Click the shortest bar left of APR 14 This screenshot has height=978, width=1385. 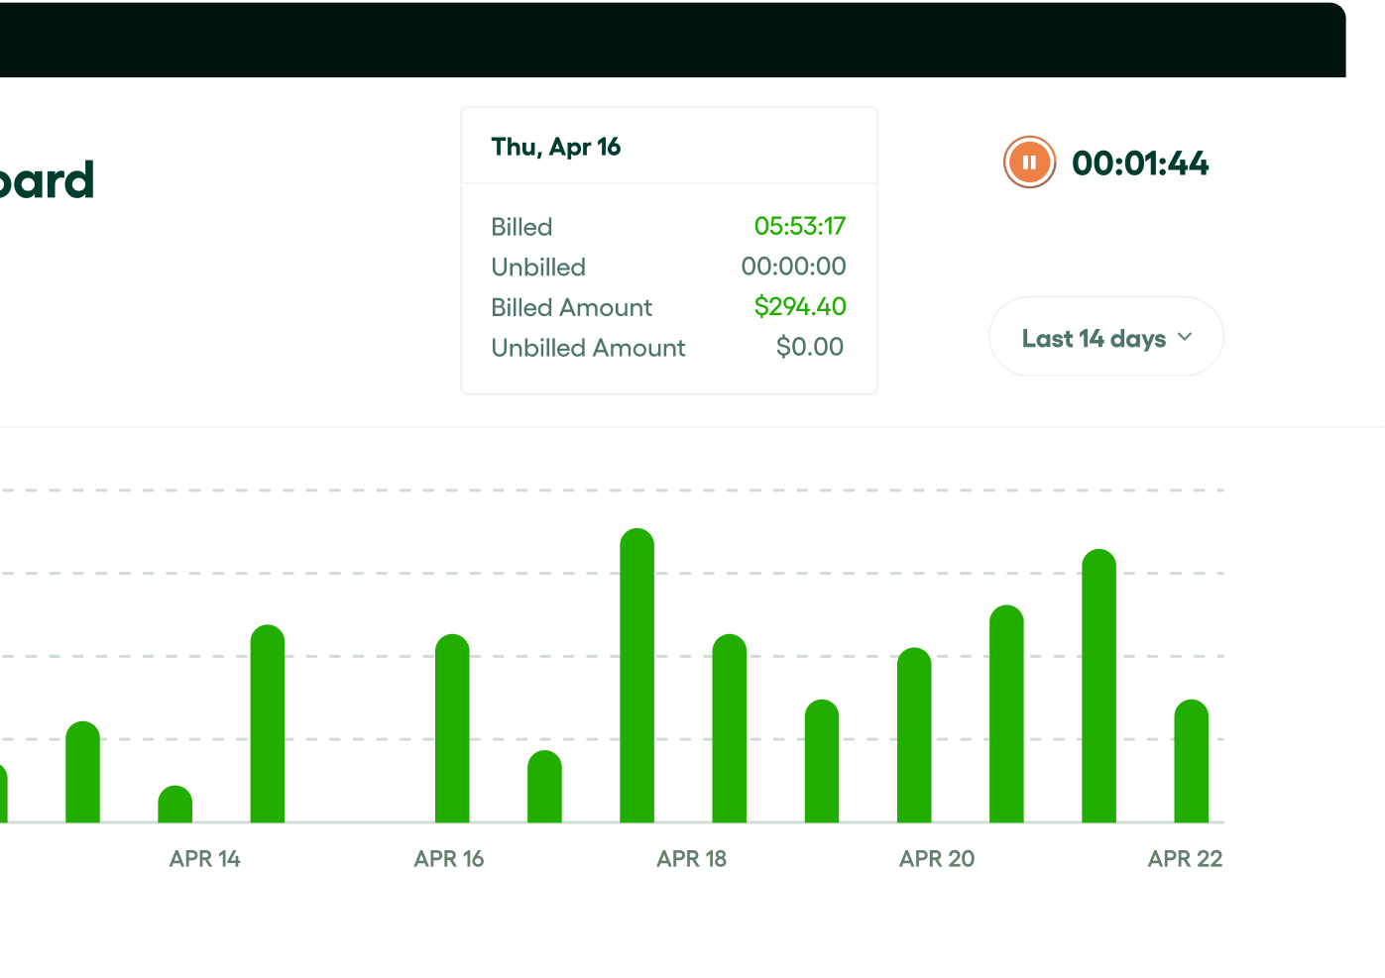click(175, 804)
